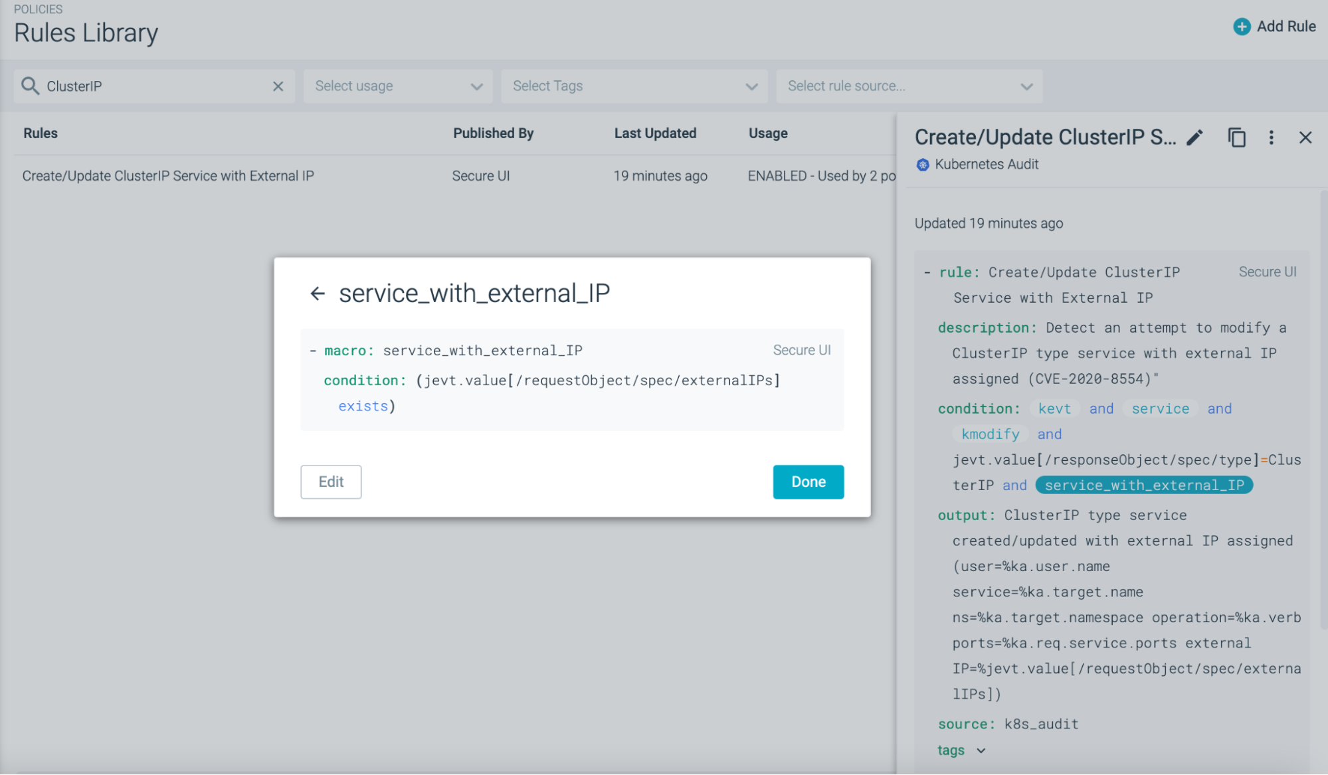Image resolution: width=1328 pixels, height=775 pixels.
Task: Click the POLICIES breadcrumb label
Action: click(x=38, y=9)
